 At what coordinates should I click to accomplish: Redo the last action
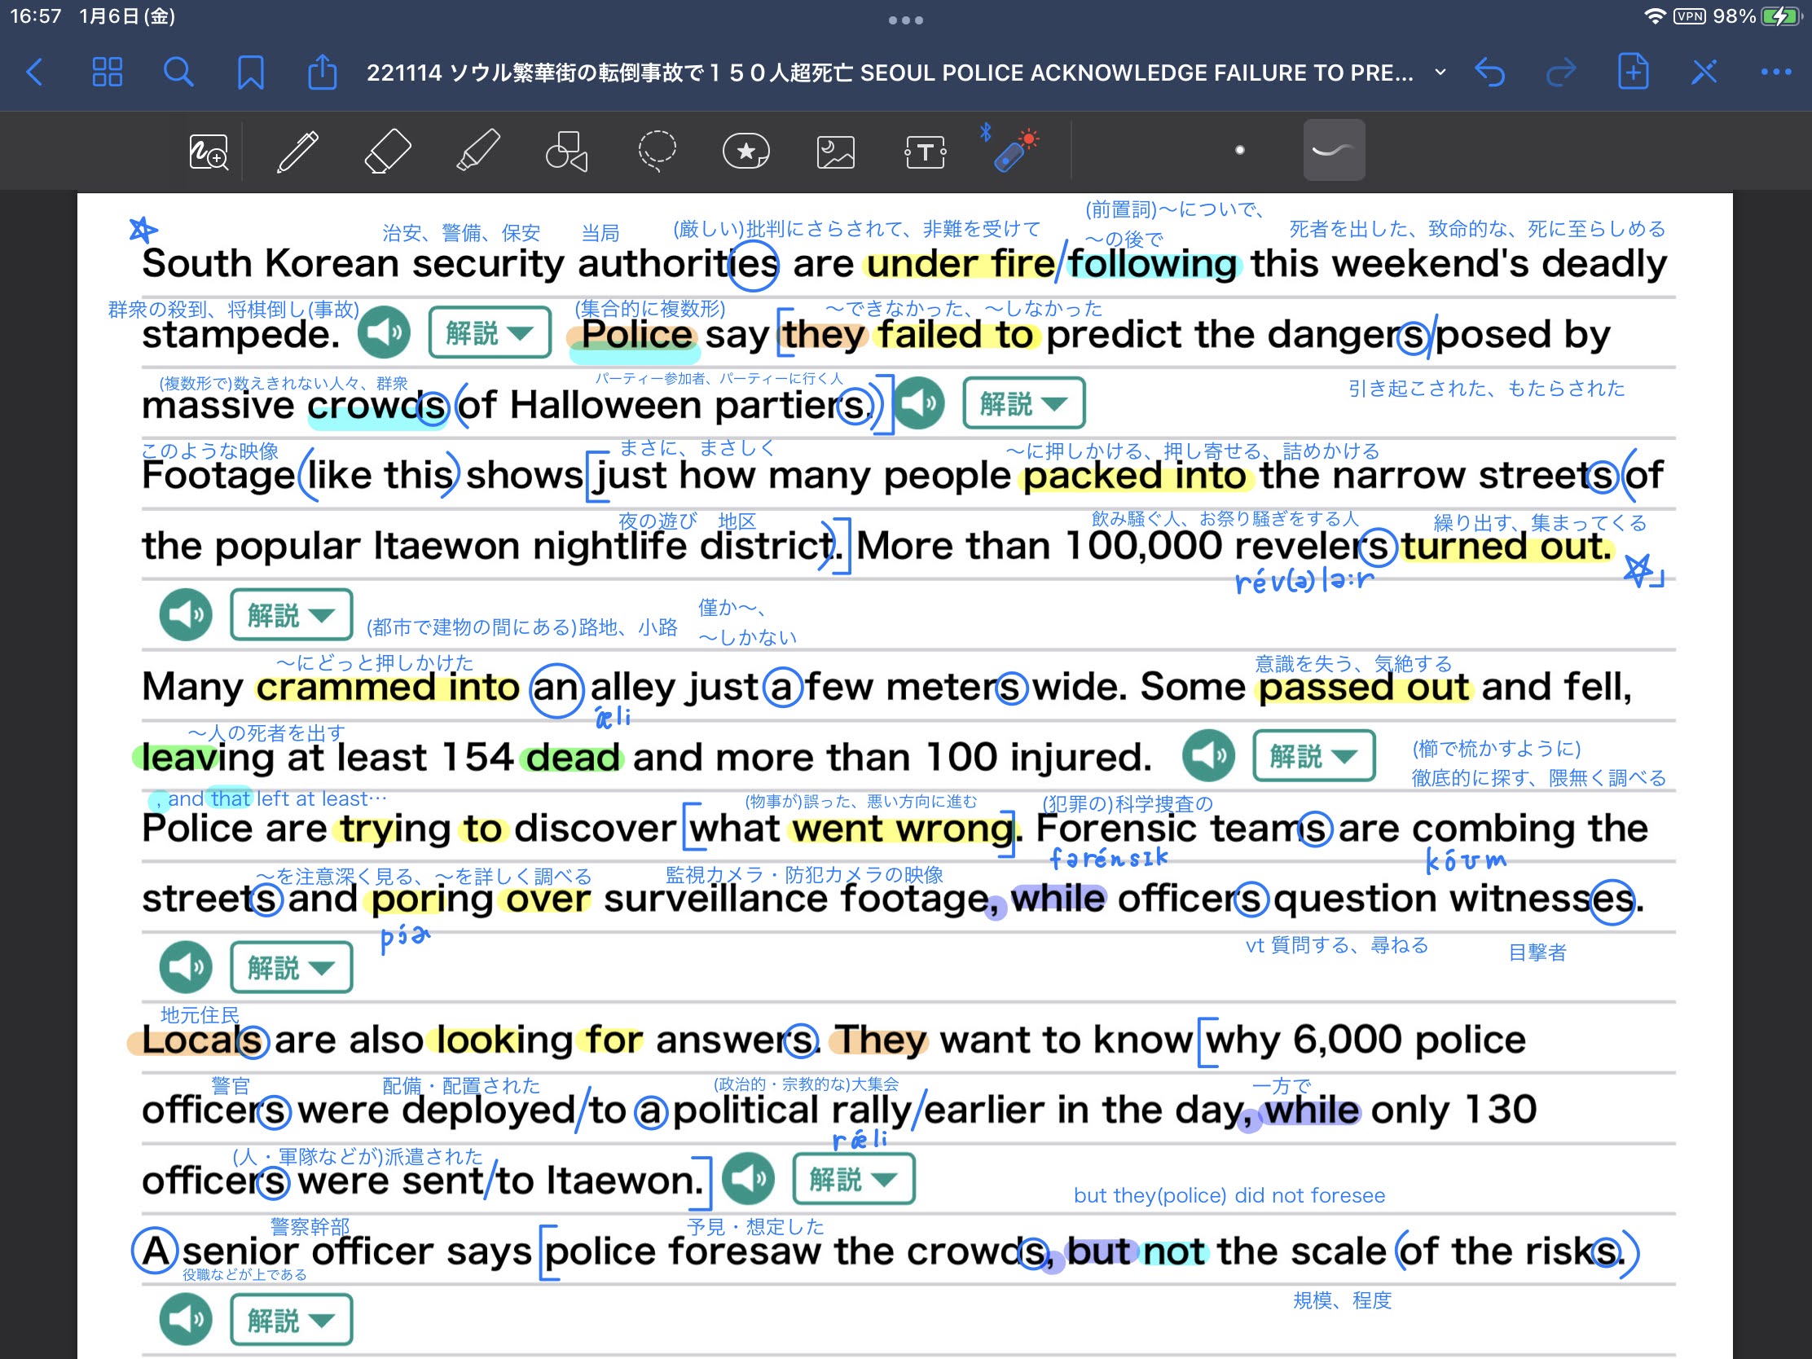[x=1560, y=72]
